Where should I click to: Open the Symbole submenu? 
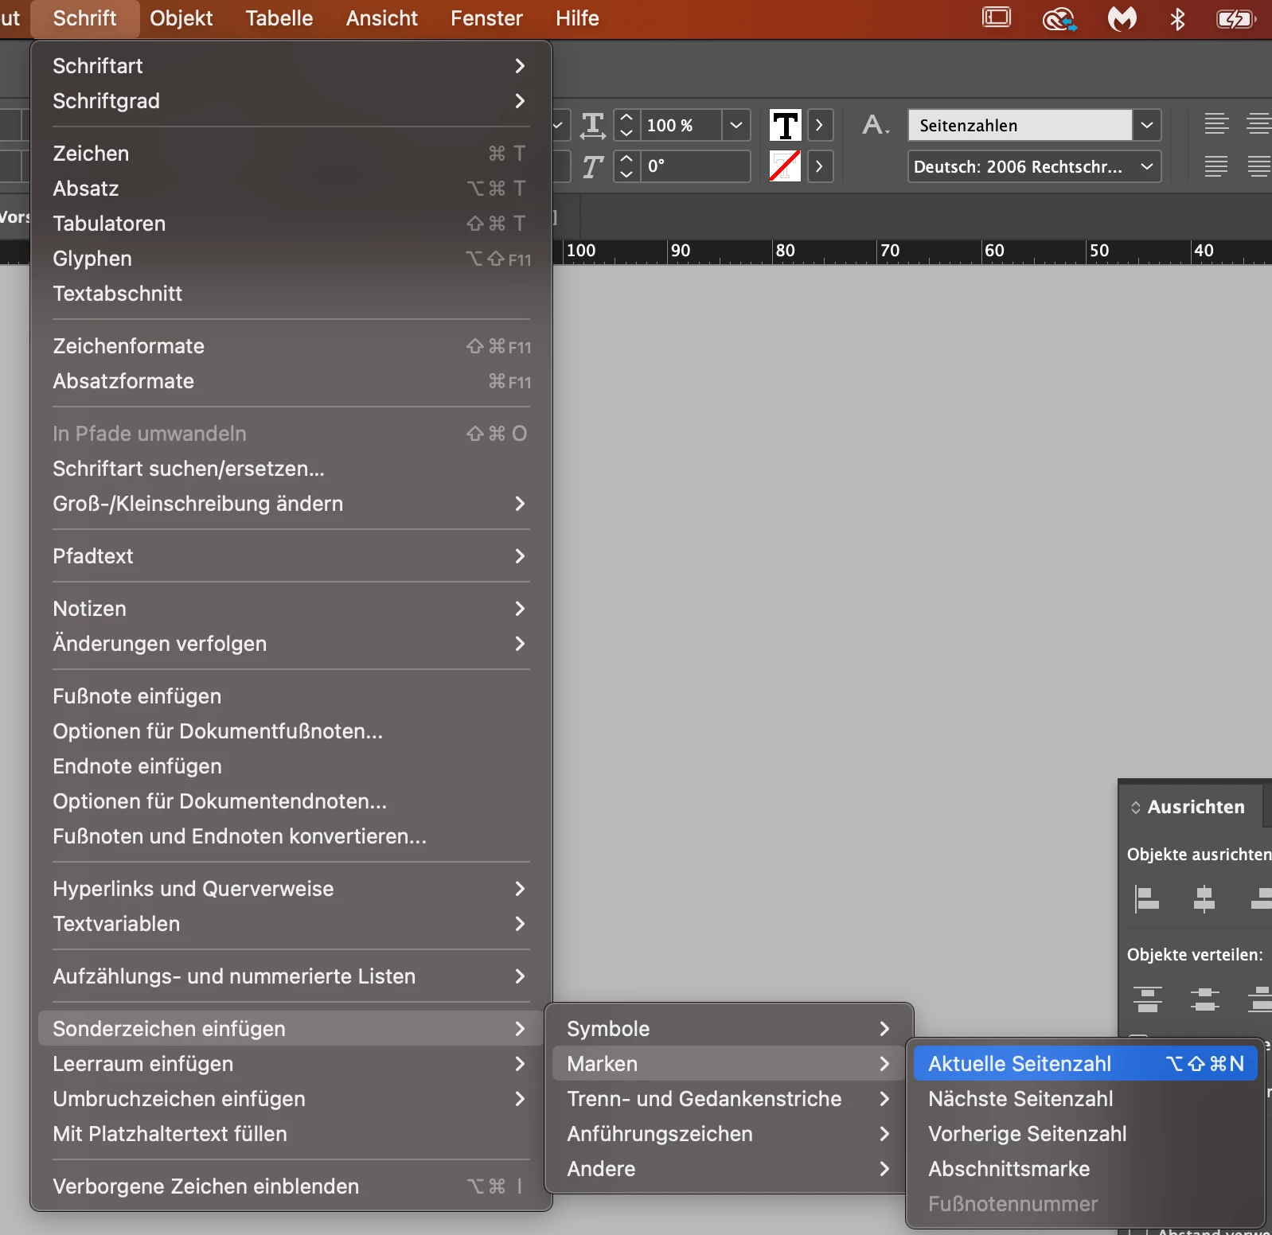pyautogui.click(x=728, y=1029)
